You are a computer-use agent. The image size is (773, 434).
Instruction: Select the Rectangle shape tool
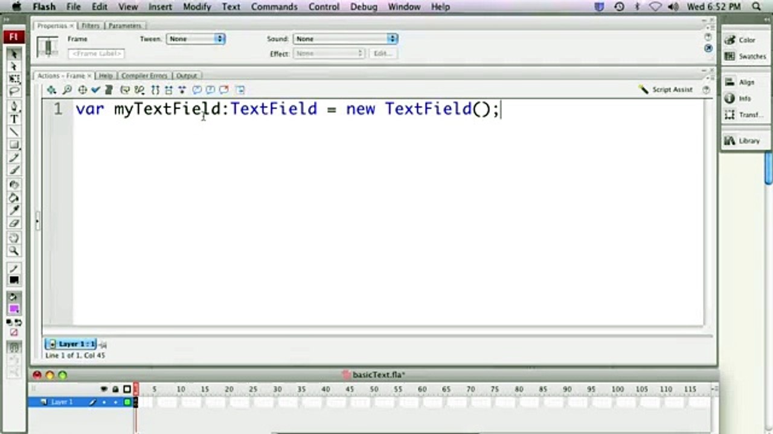coord(14,145)
